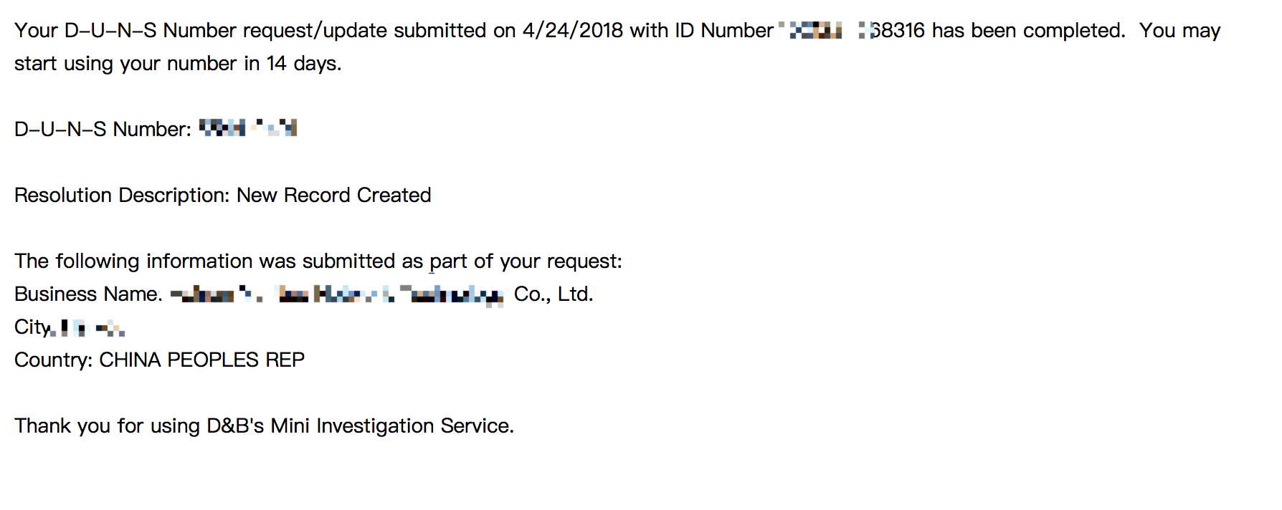1282x510 pixels.
Task: Click the pixelated City value
Action: pos(92,328)
